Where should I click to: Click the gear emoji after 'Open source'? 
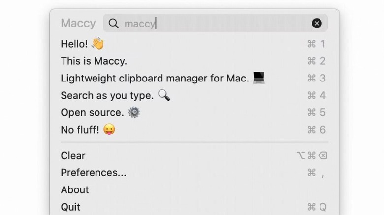click(134, 112)
